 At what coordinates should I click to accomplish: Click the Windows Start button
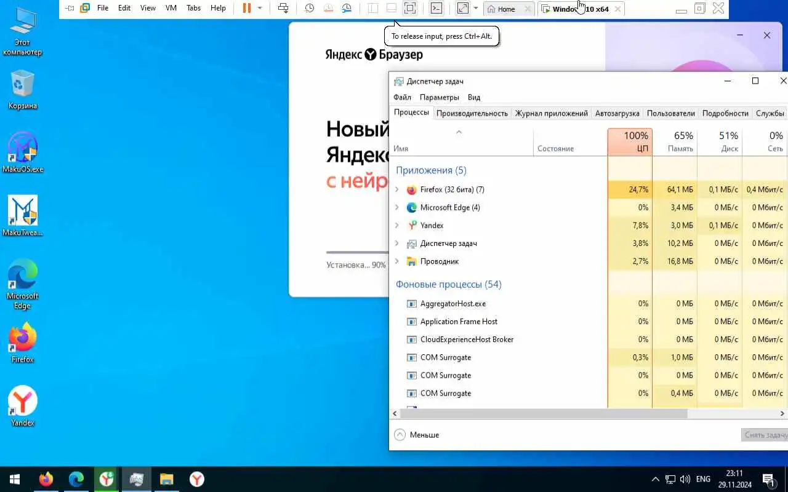15,479
